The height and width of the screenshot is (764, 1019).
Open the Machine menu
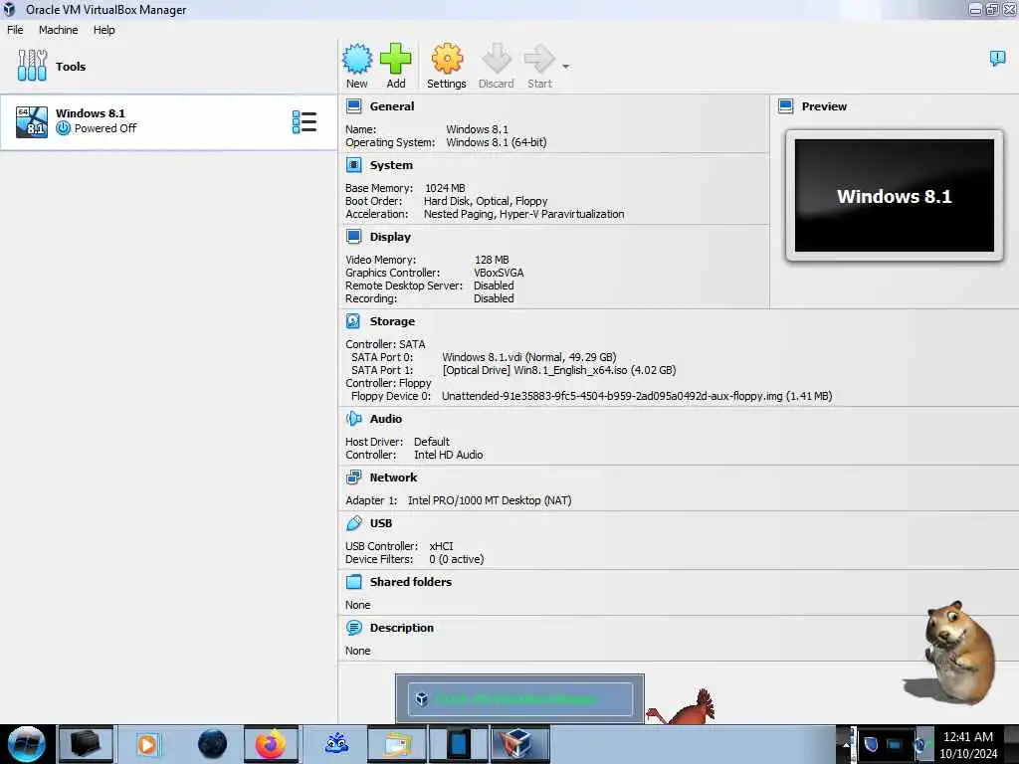coord(58,30)
